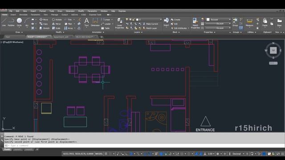This screenshot has width=285, height=160.
Task: Activate the Rotate command
Action: point(57,20)
